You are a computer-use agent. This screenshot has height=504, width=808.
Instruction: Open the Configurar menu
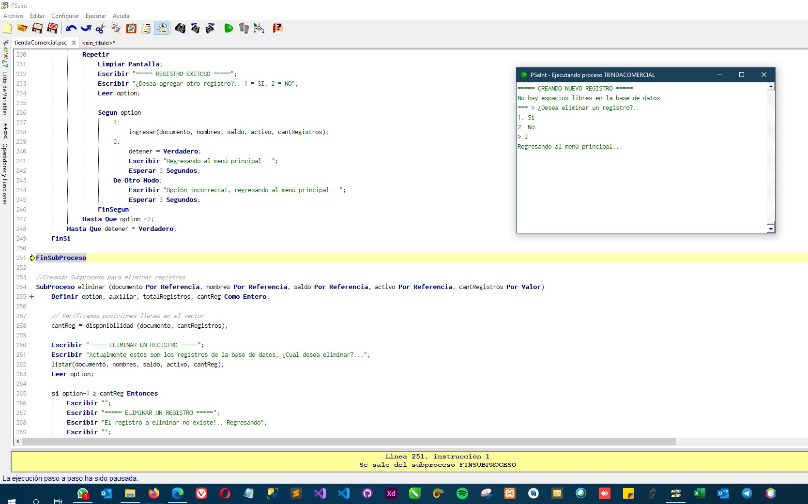pos(65,15)
